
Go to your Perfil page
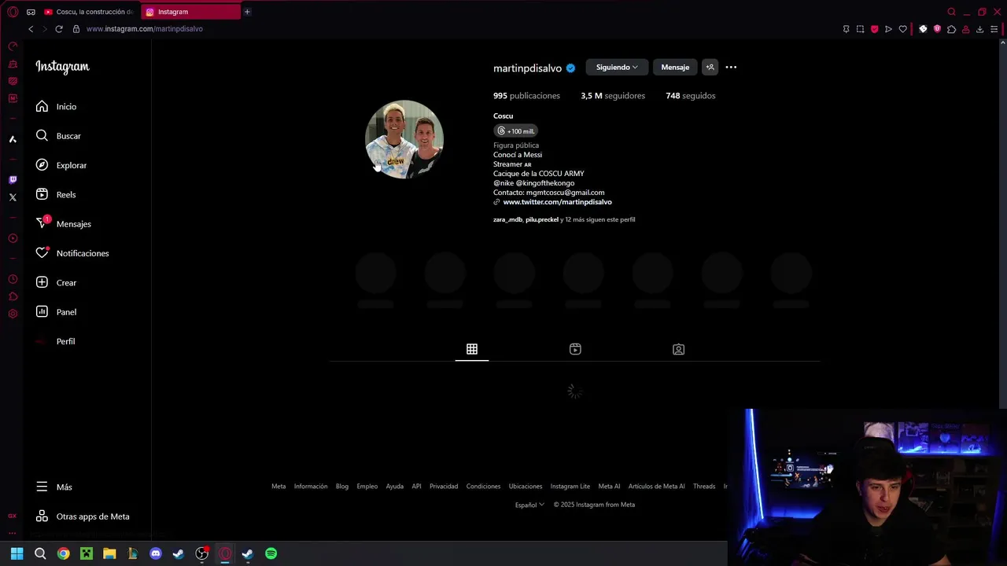(55, 341)
